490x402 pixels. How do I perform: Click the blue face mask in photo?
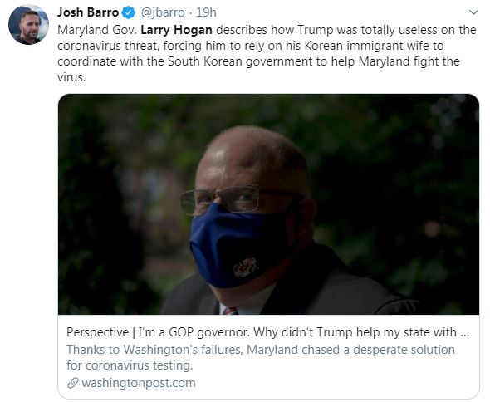click(238, 247)
